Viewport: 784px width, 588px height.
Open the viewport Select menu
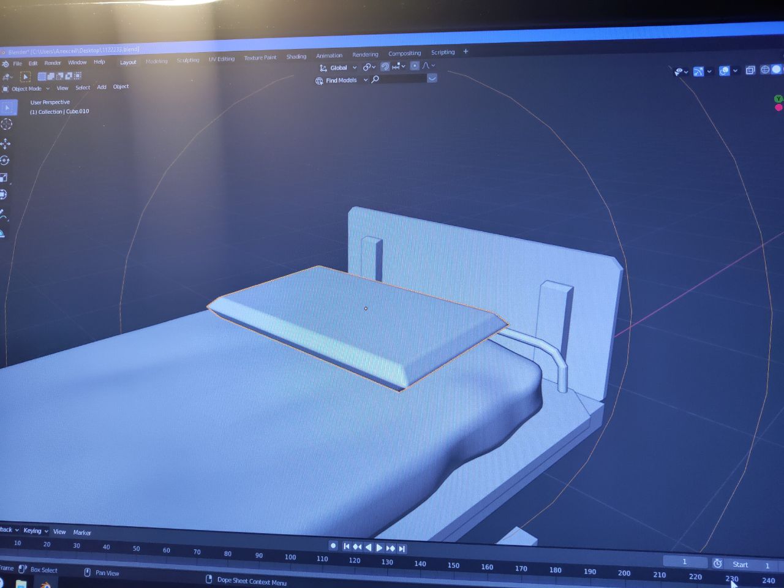pyautogui.click(x=83, y=88)
